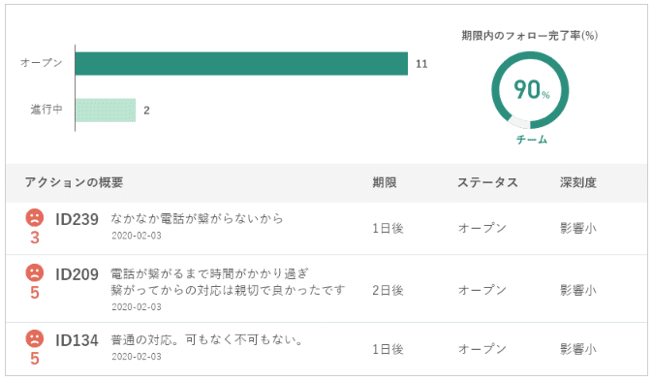Sort by the 期限 column header
This screenshot has width=653, height=381.
385,182
